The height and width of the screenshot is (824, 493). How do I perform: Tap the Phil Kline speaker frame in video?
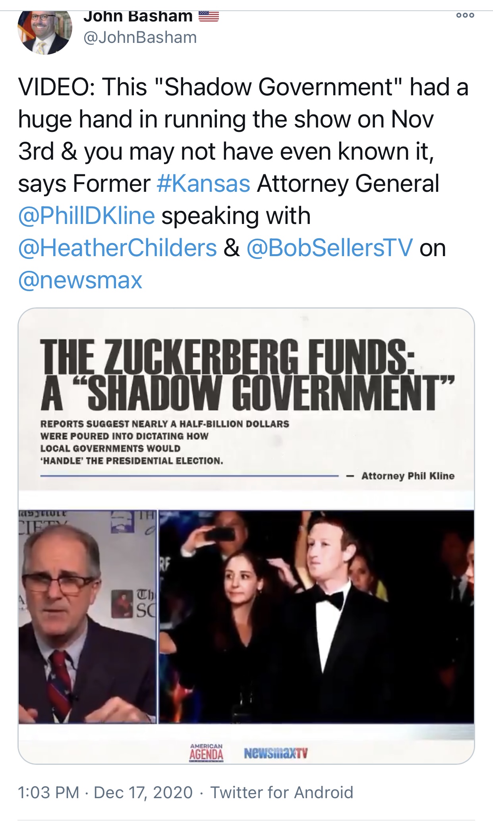pos(87,617)
